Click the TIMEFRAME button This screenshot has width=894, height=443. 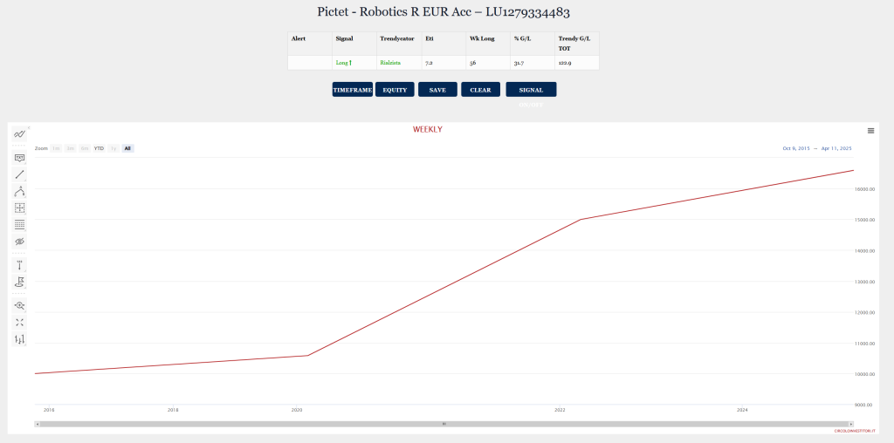point(353,90)
